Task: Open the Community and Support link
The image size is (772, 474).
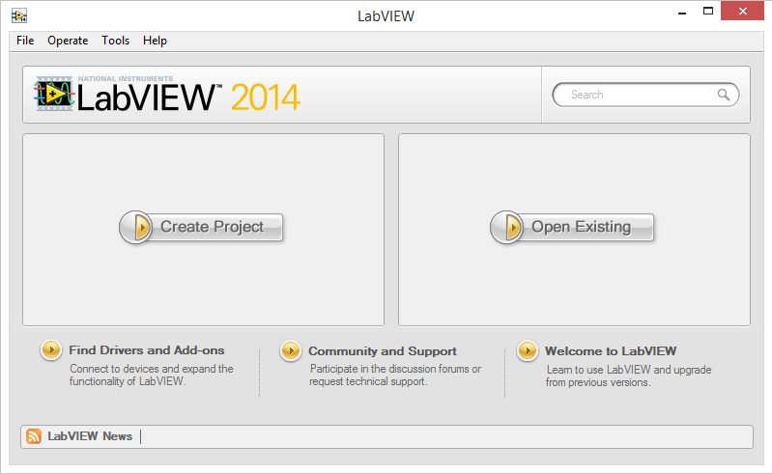Action: pos(383,351)
